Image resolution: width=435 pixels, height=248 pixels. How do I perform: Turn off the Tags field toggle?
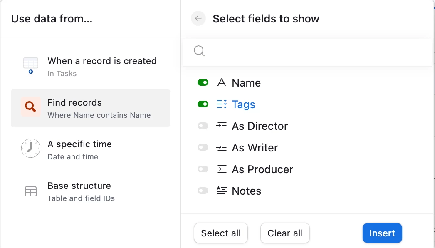203,104
